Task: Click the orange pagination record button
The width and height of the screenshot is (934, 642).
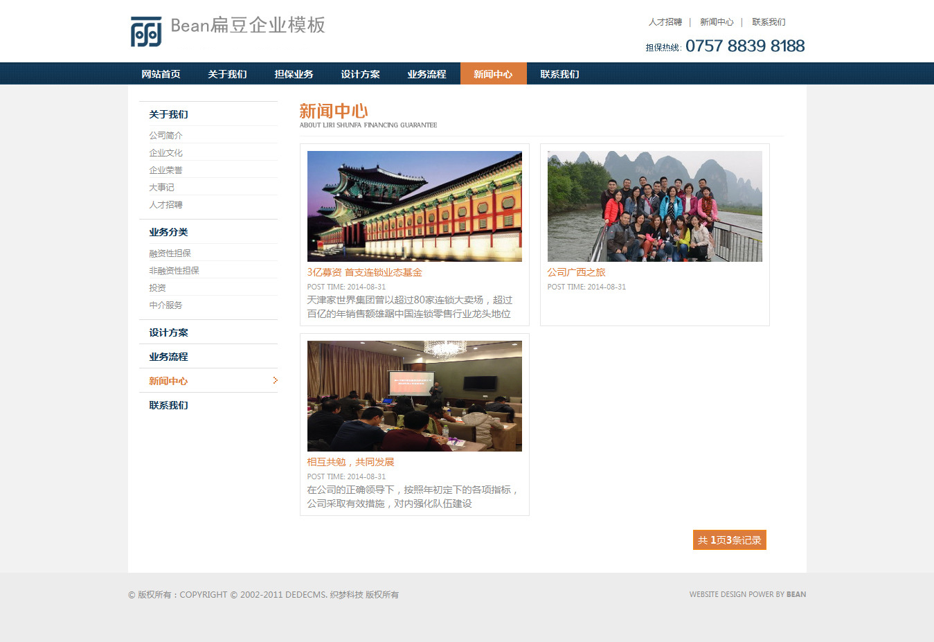Action: tap(729, 540)
